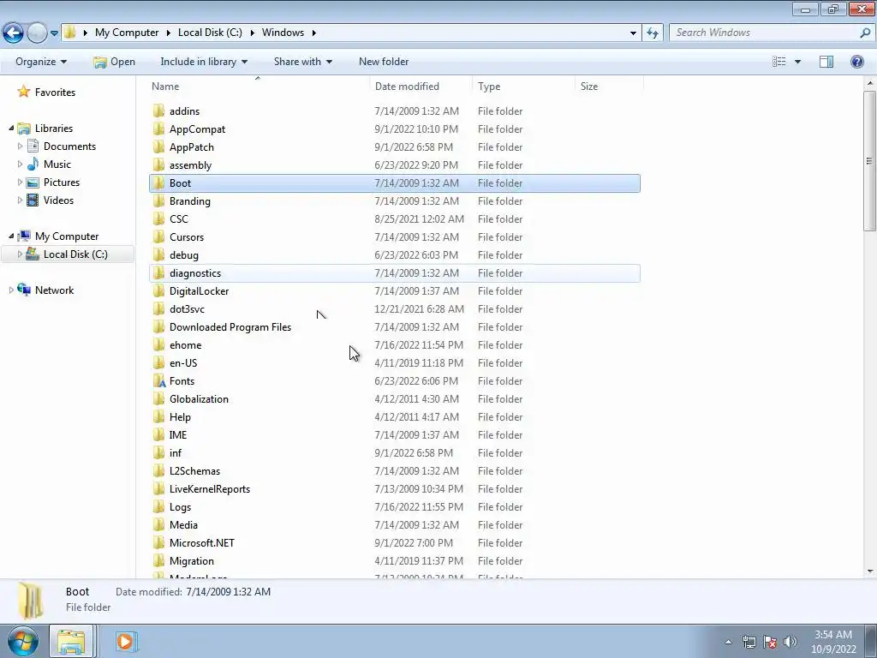Open the Include in library menu
Screen dimensions: 877x658
pos(204,62)
